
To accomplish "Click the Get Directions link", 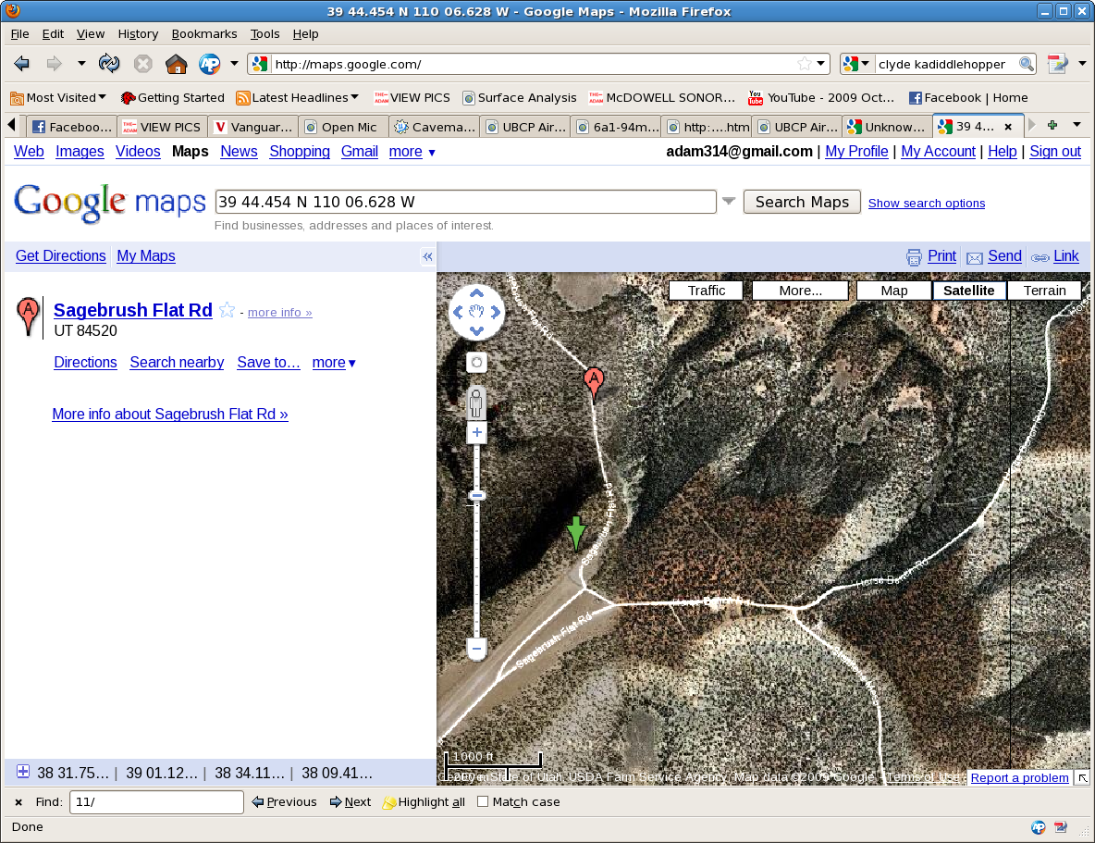I will [61, 256].
